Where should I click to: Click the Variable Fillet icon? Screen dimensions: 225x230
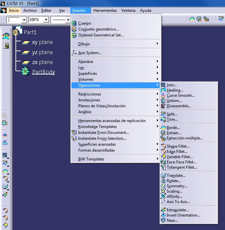click(163, 157)
